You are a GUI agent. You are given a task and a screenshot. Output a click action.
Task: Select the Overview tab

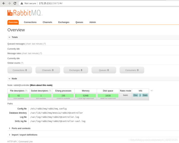(x=13, y=22)
